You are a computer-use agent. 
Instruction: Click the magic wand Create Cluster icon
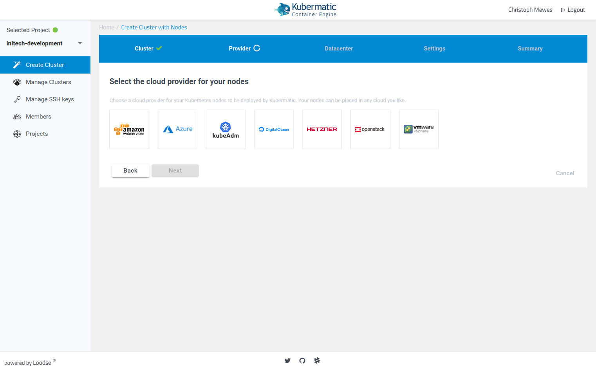[17, 65]
